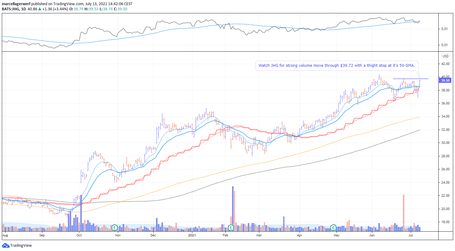
Task: Click the O:38.79 open value
Action: [x=76, y=9]
